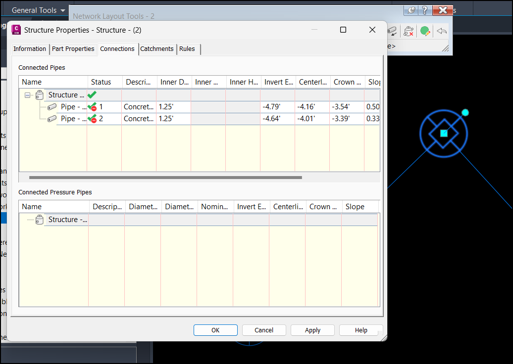Viewport: 513px width, 364px height.
Task: Switch to the Catchments tab
Action: pos(157,49)
